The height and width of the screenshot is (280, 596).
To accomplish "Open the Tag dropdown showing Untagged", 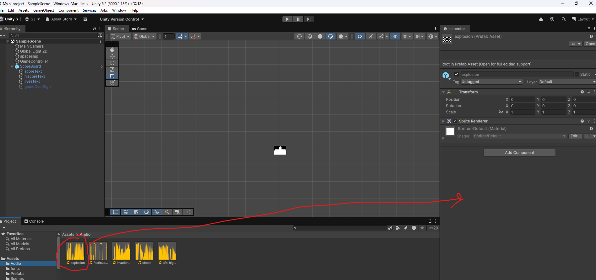I will point(491,82).
